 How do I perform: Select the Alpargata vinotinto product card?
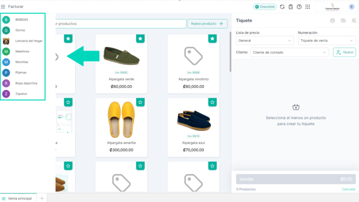(x=193, y=64)
